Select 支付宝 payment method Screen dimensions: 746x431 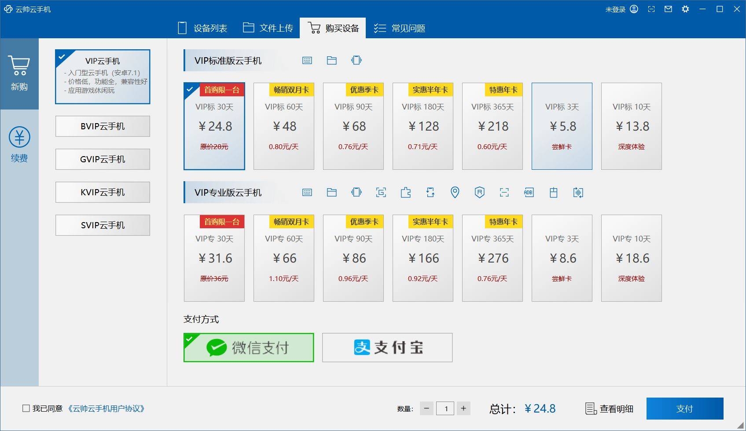387,347
